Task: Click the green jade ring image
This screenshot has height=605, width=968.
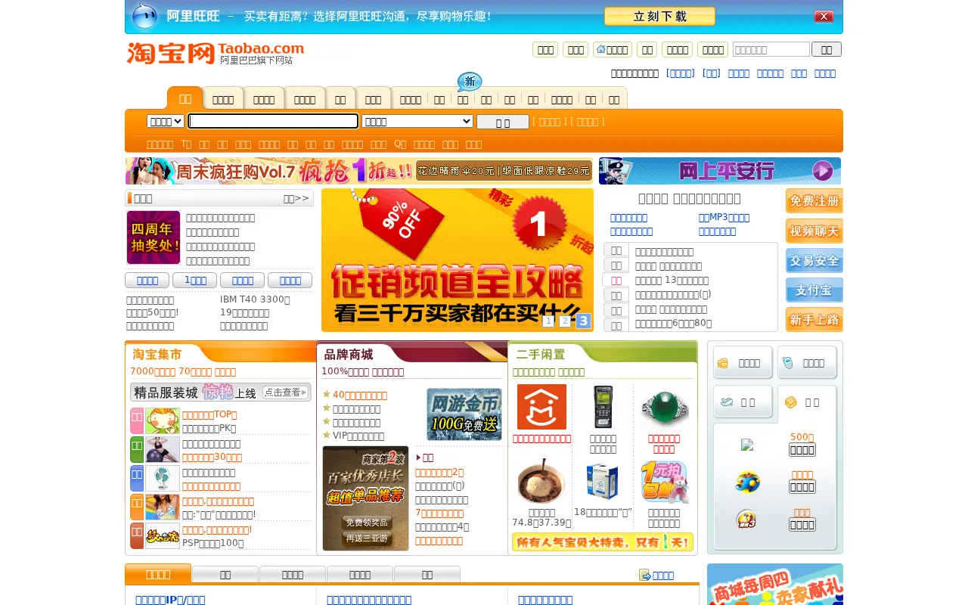Action: point(664,408)
